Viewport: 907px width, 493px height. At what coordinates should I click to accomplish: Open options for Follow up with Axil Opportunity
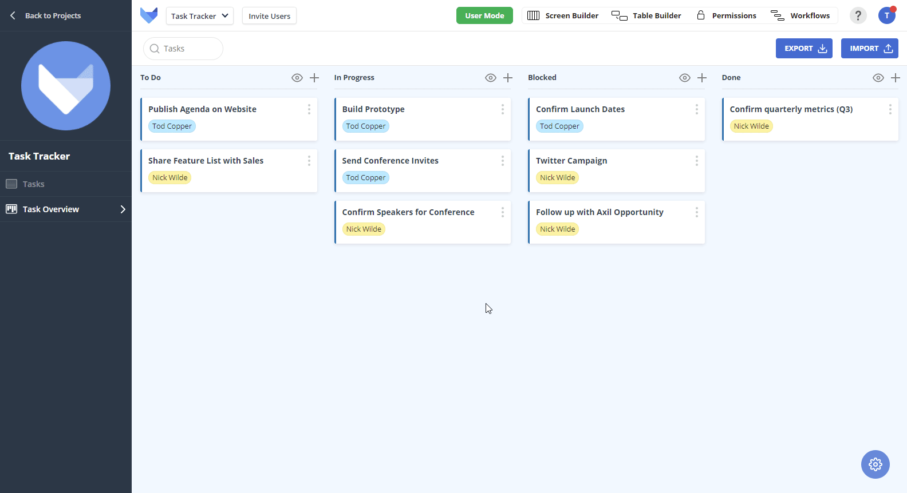pyautogui.click(x=697, y=212)
